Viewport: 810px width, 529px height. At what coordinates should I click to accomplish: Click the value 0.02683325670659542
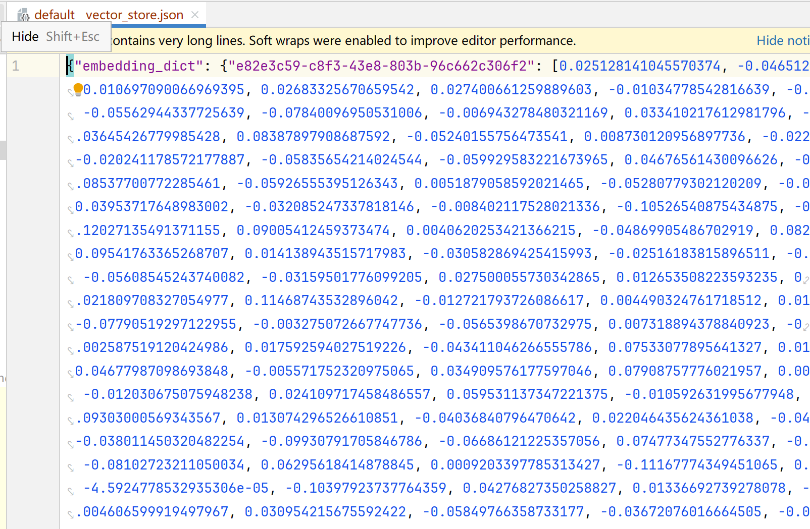(x=338, y=90)
